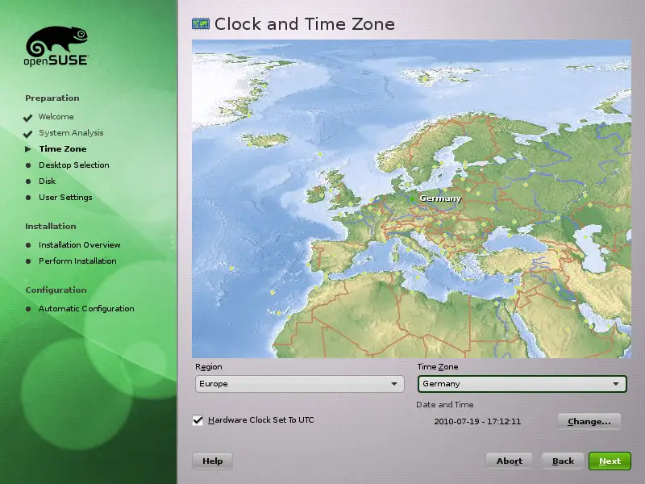Open the Region dropdown showing Europe
645x484 pixels.
coord(299,384)
